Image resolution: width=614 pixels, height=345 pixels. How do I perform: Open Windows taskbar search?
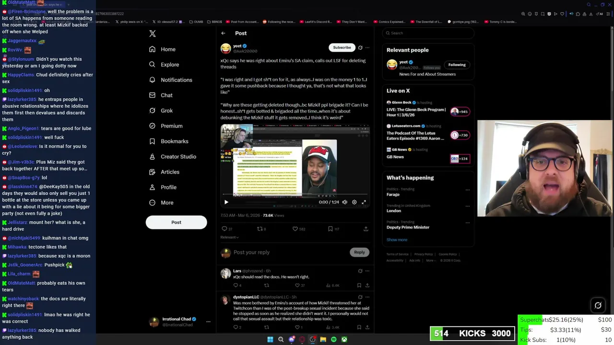point(281,339)
